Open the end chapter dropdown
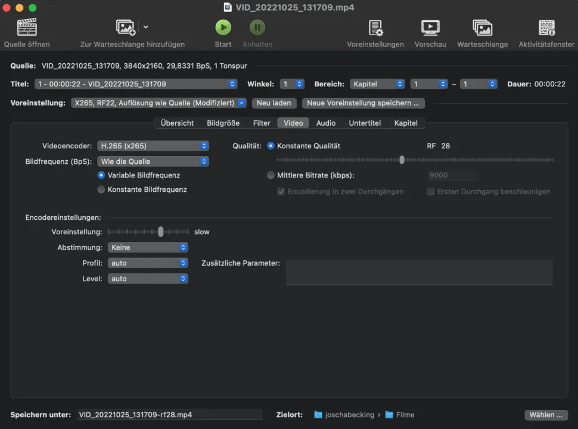The width and height of the screenshot is (578, 429). click(x=478, y=84)
